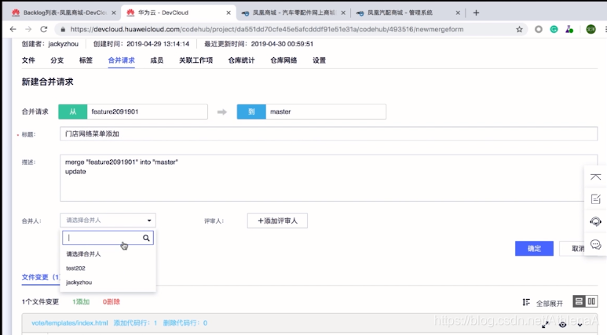The width and height of the screenshot is (607, 335).
Task: Open the 文件变更 tab
Action: tap(41, 278)
